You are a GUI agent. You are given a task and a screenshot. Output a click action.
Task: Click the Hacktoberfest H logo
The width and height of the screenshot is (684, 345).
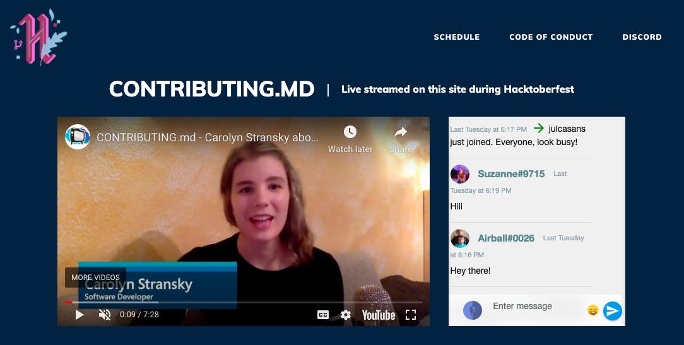point(38,37)
